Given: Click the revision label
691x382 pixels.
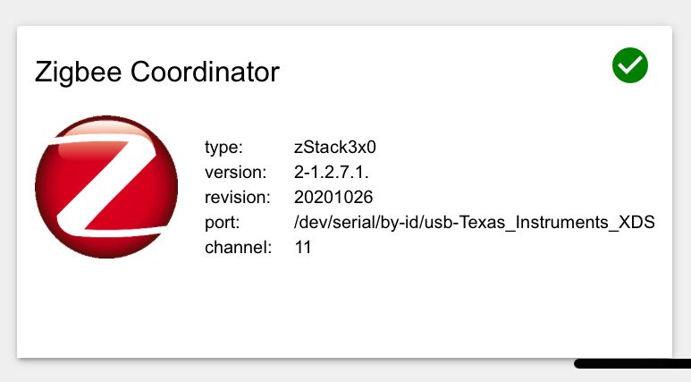Looking at the screenshot, I should pyautogui.click(x=238, y=197).
